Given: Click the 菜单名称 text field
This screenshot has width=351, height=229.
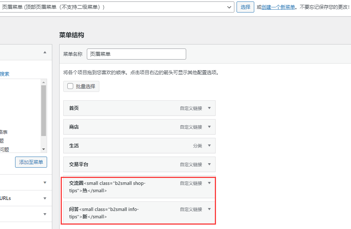Looking at the screenshot, I should coord(136,54).
